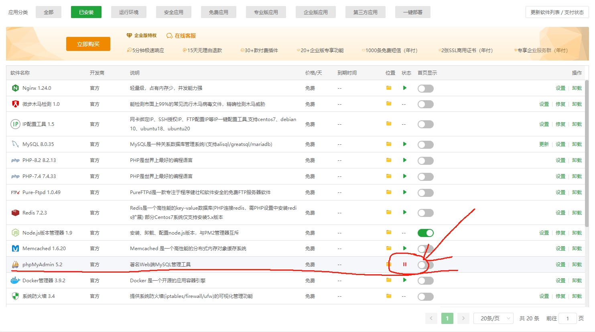This screenshot has width=595, height=332.
Task: Click 设置 link for Redis 7.2.3
Action: (560, 213)
